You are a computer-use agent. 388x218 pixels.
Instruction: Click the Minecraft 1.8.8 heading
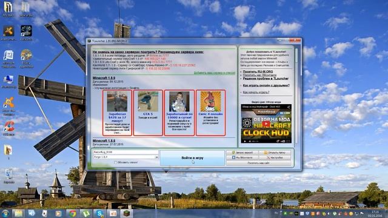tap(104, 140)
